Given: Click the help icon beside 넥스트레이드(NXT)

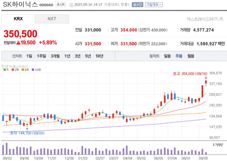Looking at the screenshot, I should click(x=221, y=19).
